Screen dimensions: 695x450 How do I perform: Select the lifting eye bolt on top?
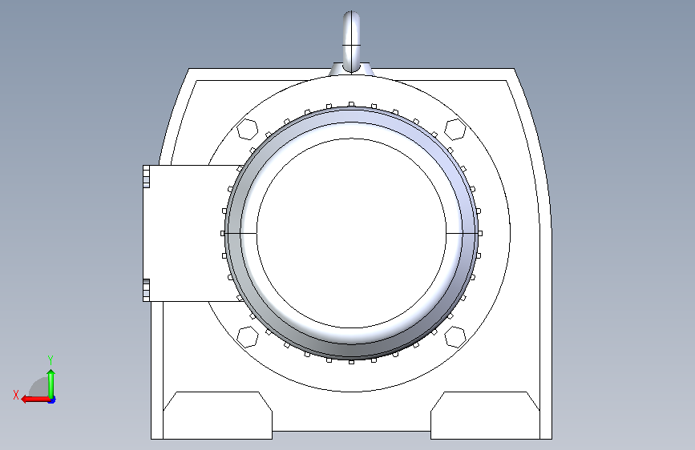coord(351,42)
